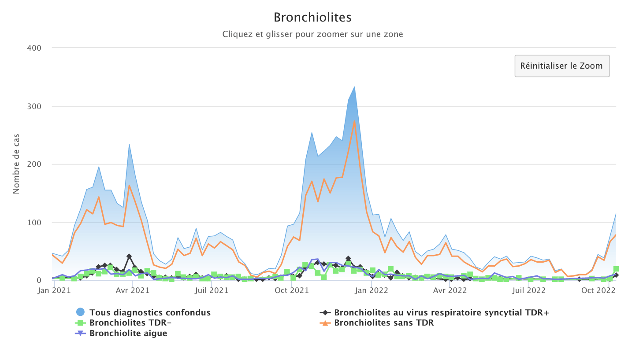The height and width of the screenshot is (348, 628).
Task: Click the blue circle legend marker
Action: coord(80,312)
